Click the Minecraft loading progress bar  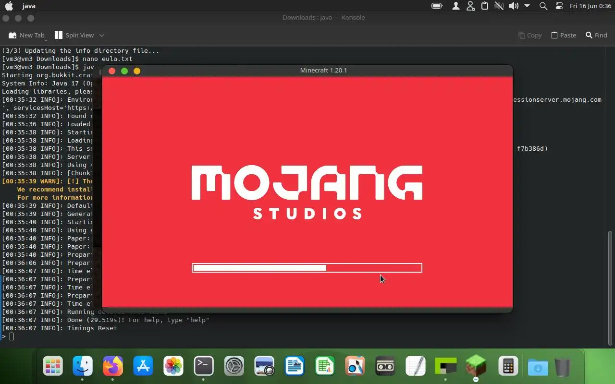307,268
